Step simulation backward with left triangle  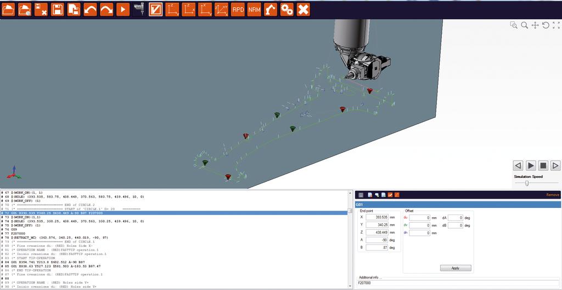[x=518, y=165]
